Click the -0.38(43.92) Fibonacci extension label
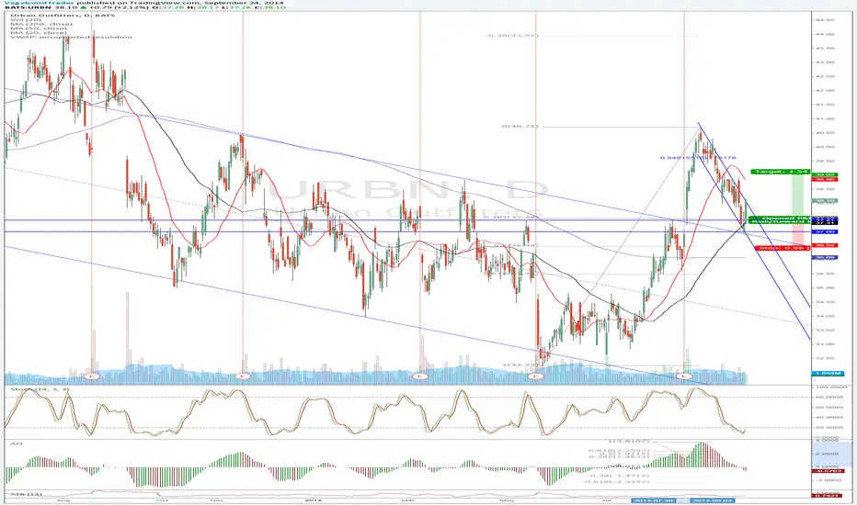The height and width of the screenshot is (505, 857). pyautogui.click(x=513, y=36)
